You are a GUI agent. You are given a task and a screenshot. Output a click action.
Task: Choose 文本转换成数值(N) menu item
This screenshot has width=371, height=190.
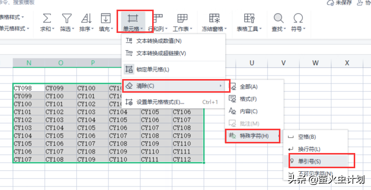pyautogui.click(x=173, y=41)
